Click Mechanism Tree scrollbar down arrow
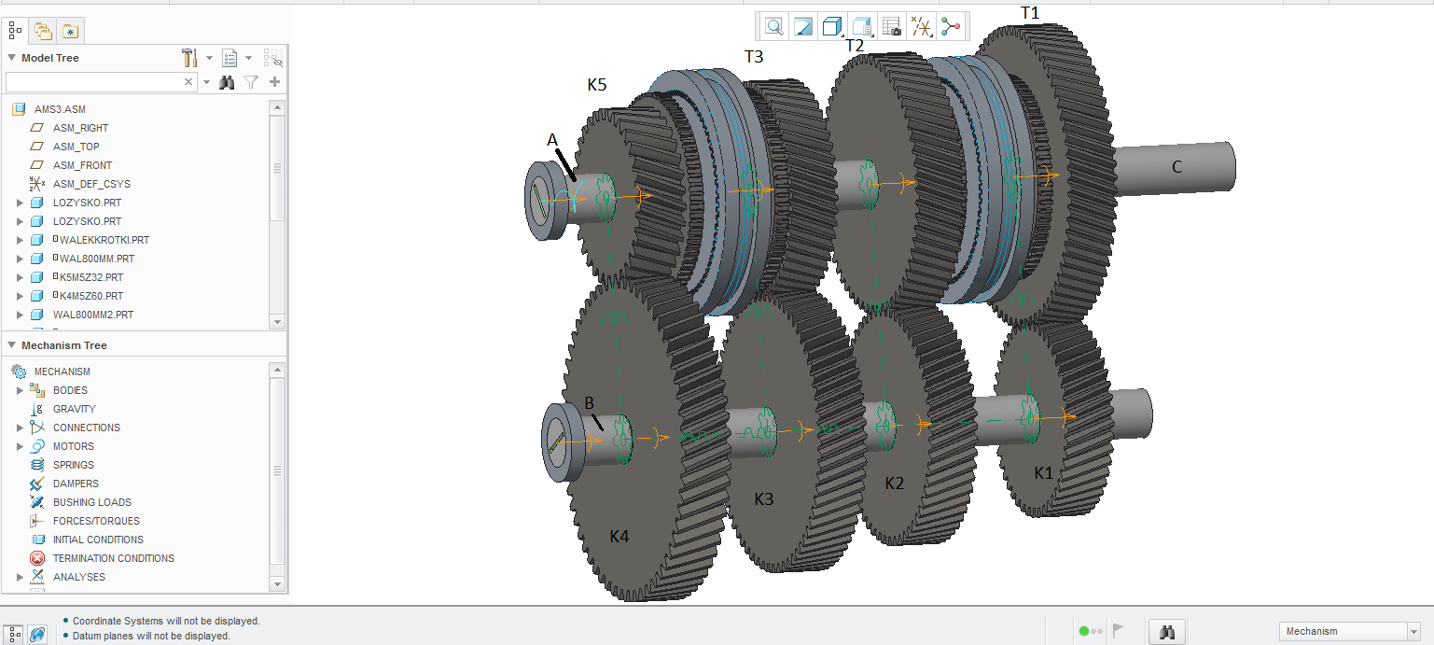The image size is (1434, 645). pos(277,583)
